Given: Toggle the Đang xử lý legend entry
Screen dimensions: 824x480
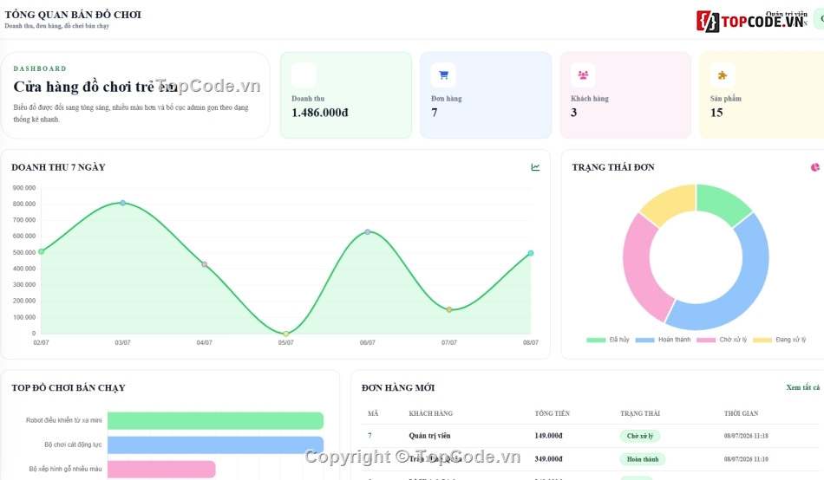Looking at the screenshot, I should tap(780, 340).
